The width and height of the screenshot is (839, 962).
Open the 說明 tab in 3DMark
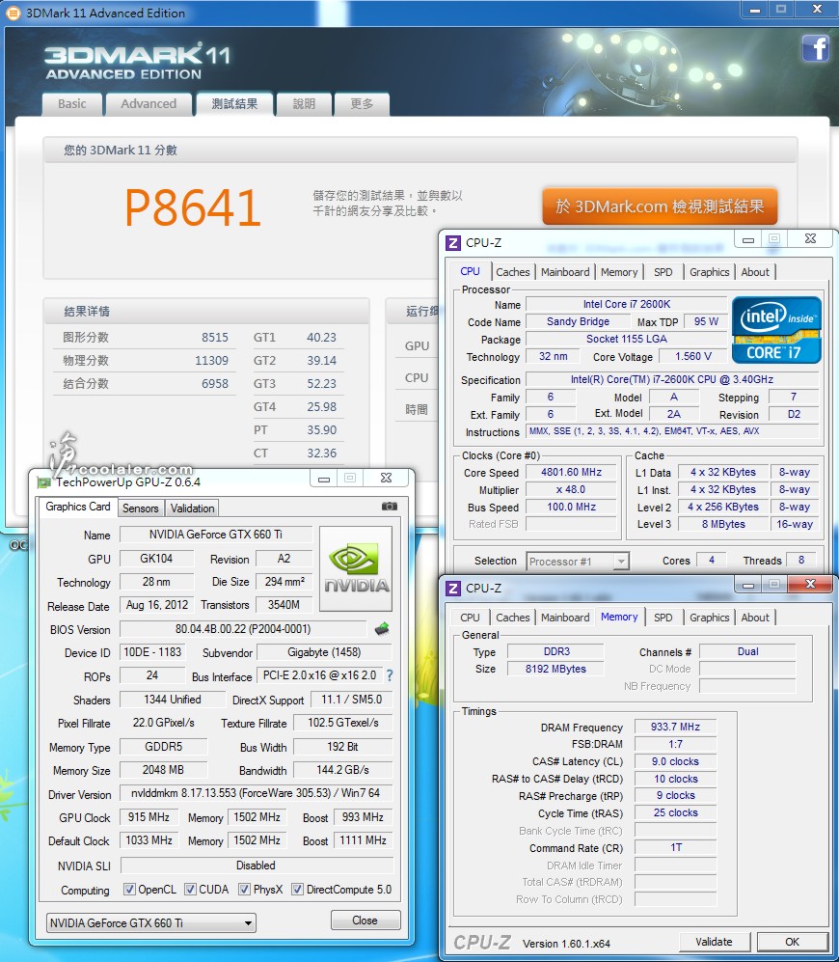(x=304, y=104)
